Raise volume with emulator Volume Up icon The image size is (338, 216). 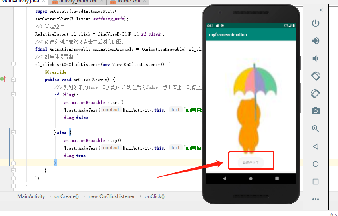click(315, 41)
